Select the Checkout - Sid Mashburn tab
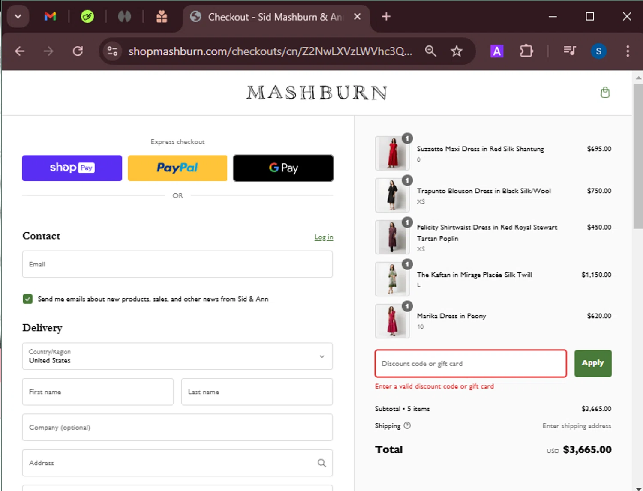643x491 pixels. click(x=276, y=17)
